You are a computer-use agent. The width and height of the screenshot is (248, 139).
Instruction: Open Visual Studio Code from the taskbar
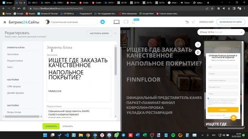[67, 135]
